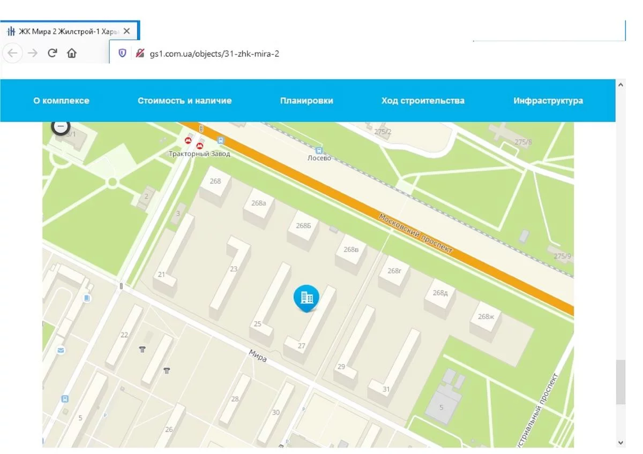Click the insecure connection padlock icon
Image resolution: width=643 pixels, height=454 pixels.
140,53
